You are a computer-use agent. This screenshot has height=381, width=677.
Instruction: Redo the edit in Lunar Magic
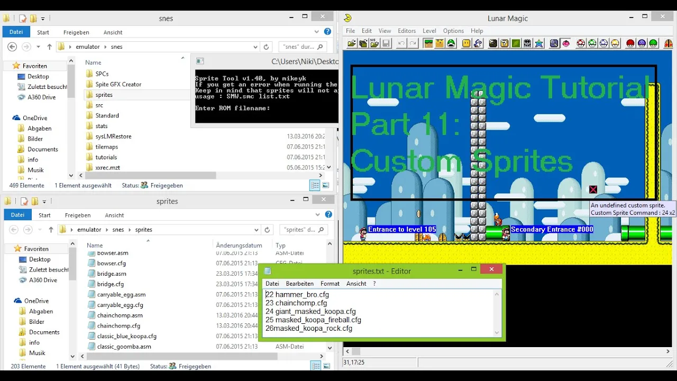tap(413, 43)
